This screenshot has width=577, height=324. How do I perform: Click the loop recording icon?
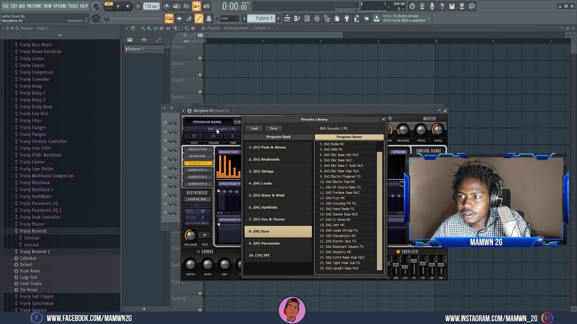[x=206, y=6]
